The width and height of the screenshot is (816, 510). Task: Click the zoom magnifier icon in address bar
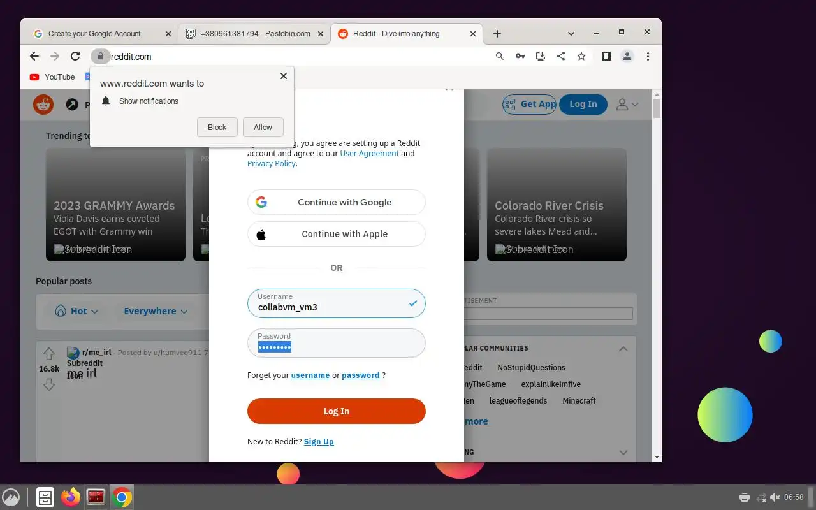pyautogui.click(x=500, y=56)
